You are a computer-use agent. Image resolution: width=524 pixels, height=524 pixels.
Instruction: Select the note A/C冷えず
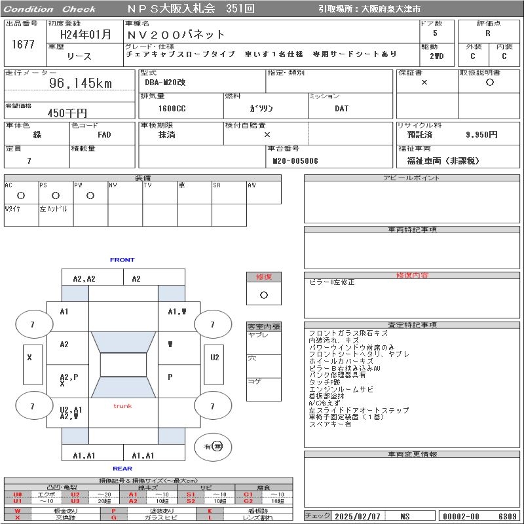[x=324, y=403]
